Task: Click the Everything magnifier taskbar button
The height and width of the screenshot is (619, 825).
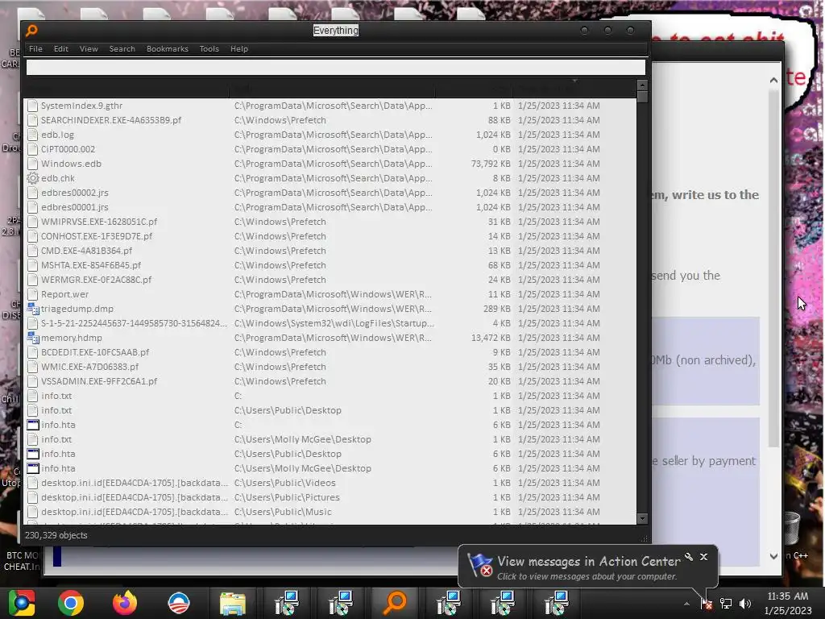Action: click(x=396, y=603)
